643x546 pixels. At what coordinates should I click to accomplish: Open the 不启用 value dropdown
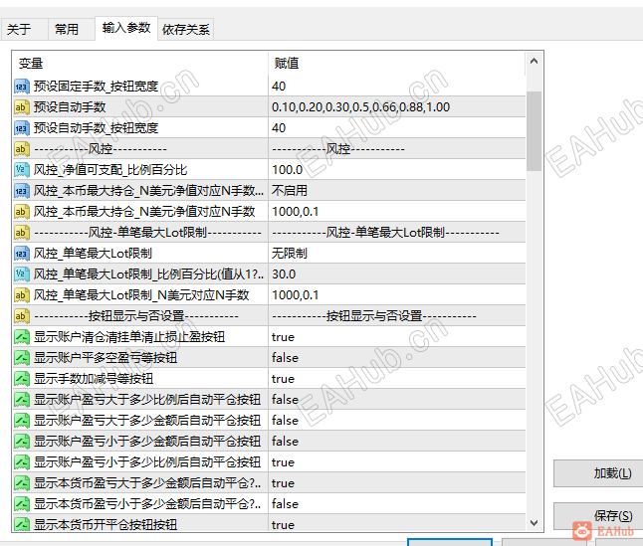click(x=396, y=191)
